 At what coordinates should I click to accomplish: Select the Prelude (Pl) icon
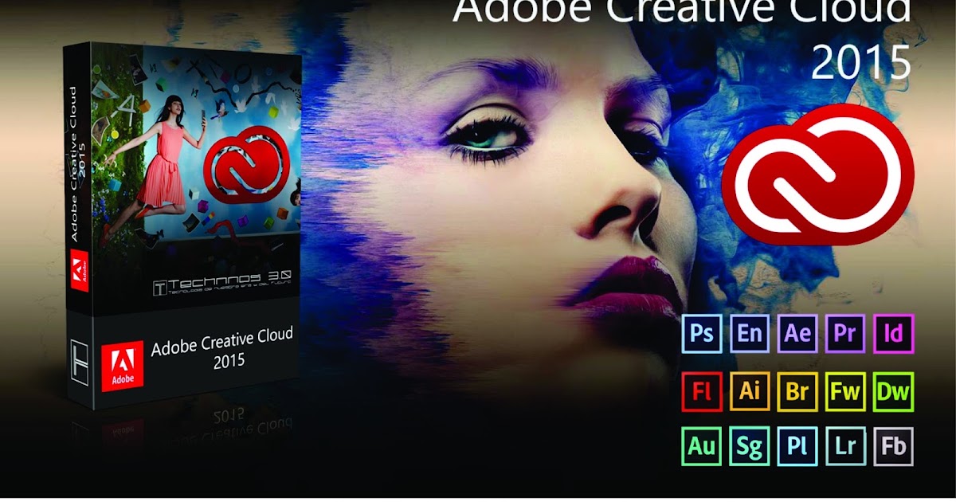click(x=797, y=446)
